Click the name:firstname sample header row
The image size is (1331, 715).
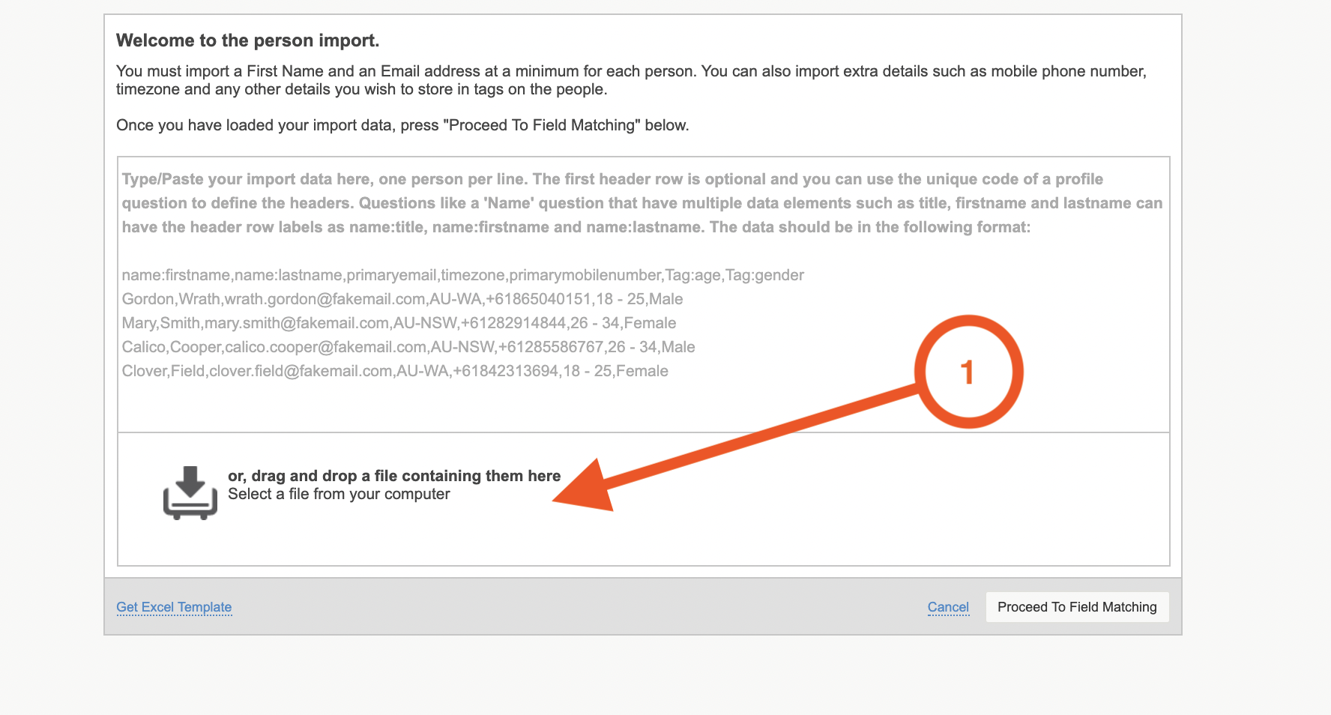462,275
